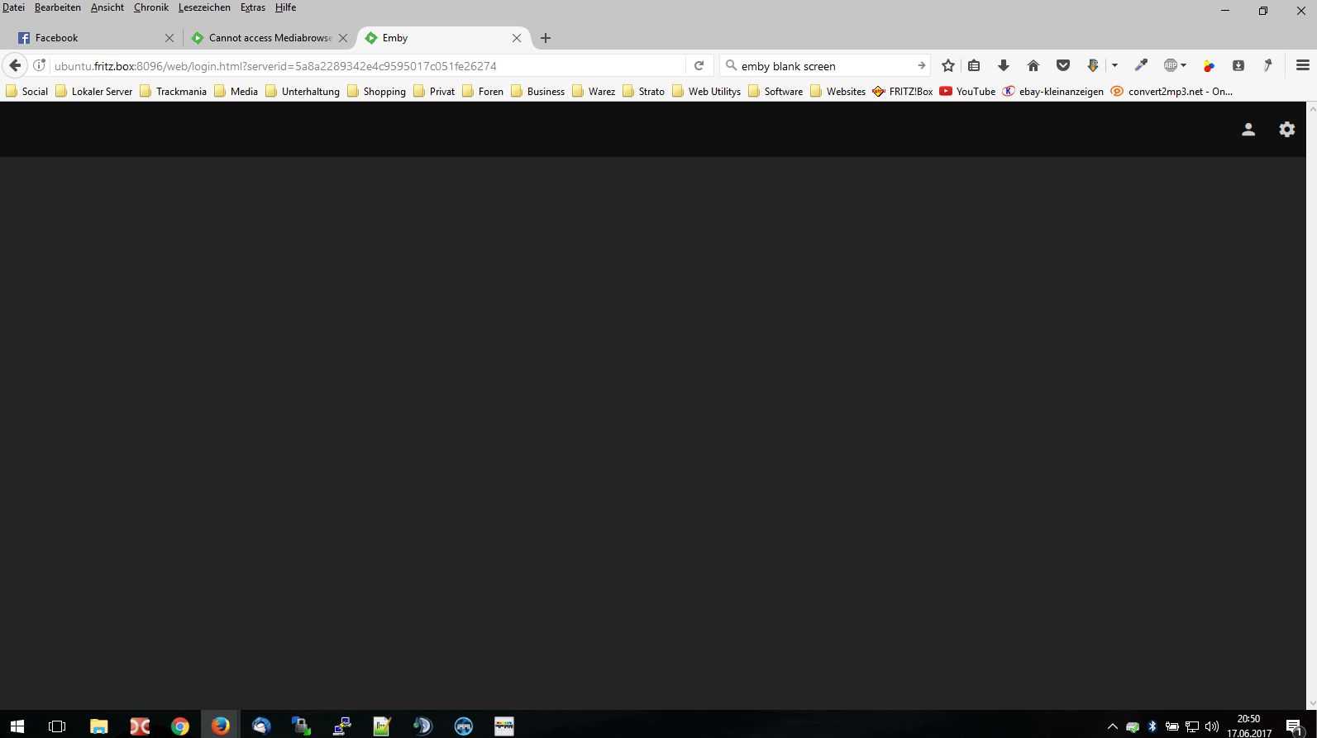This screenshot has height=738, width=1317.
Task: Bookmark this page with star icon
Action: [948, 65]
